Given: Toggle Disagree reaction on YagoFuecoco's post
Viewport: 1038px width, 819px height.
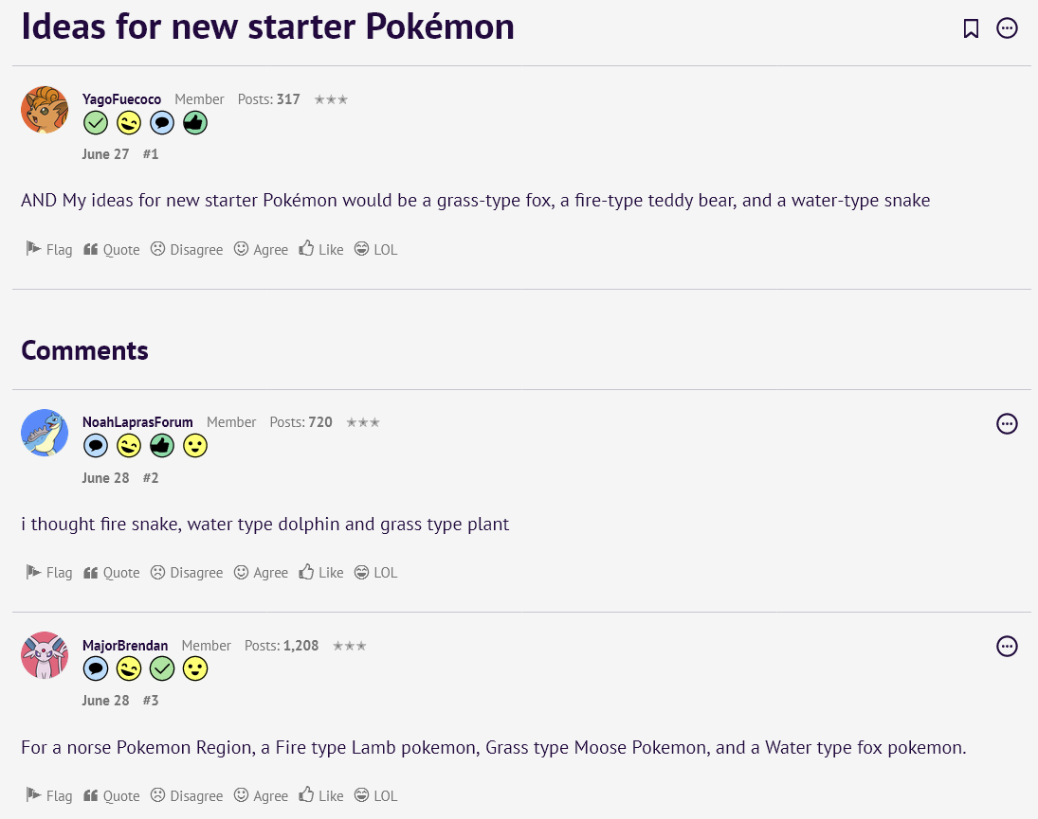Looking at the screenshot, I should coord(187,250).
